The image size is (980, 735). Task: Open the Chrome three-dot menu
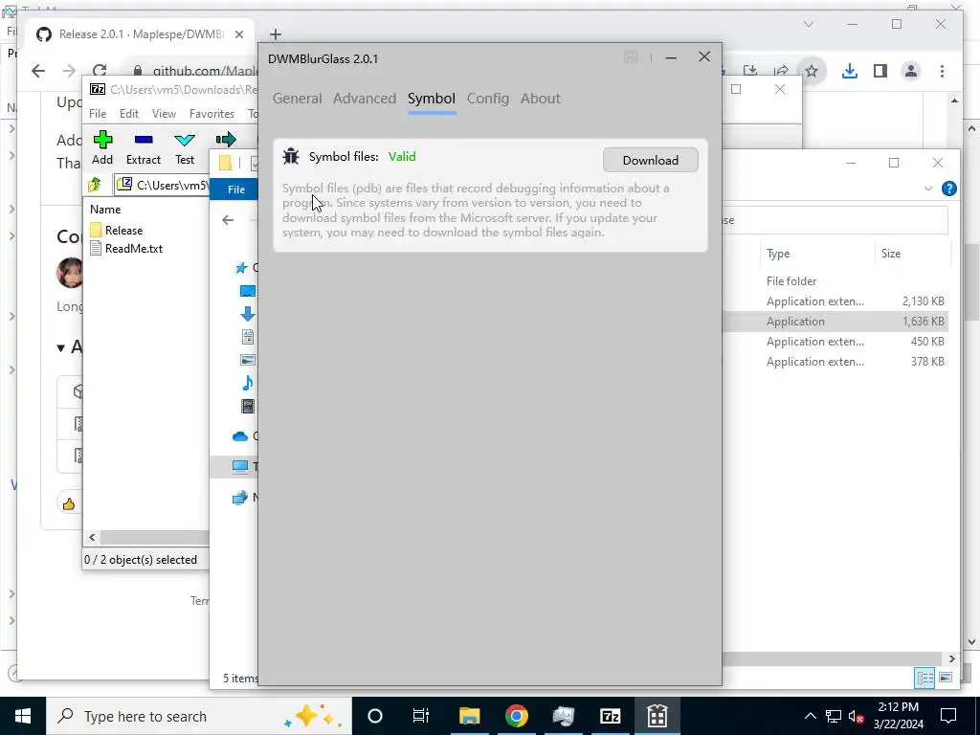tap(942, 71)
